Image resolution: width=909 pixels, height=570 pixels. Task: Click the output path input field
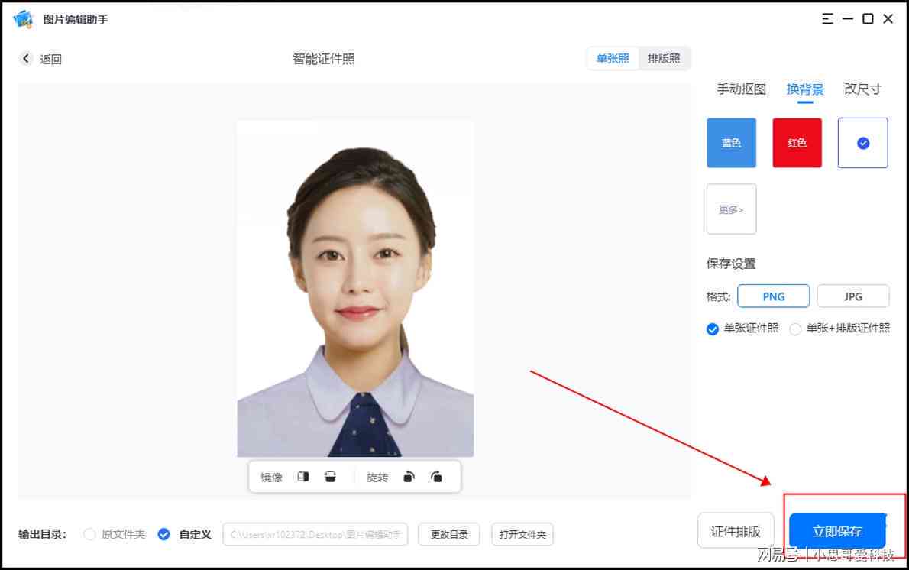point(315,535)
